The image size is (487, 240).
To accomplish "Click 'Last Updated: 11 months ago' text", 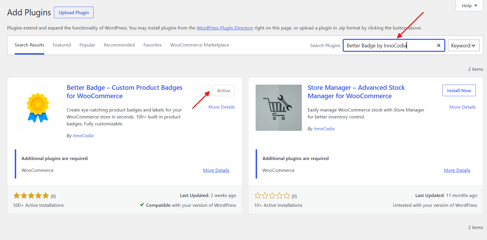I will point(446,196).
